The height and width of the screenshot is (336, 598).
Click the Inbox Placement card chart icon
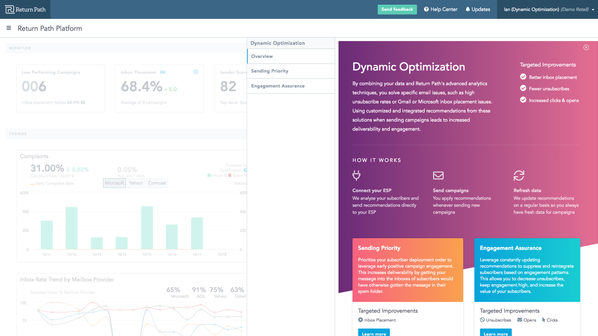tap(163, 72)
